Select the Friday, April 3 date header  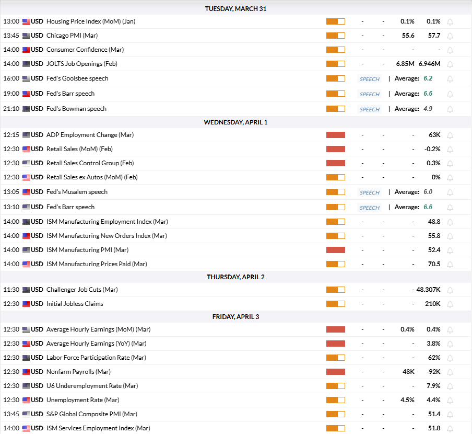tap(235, 316)
